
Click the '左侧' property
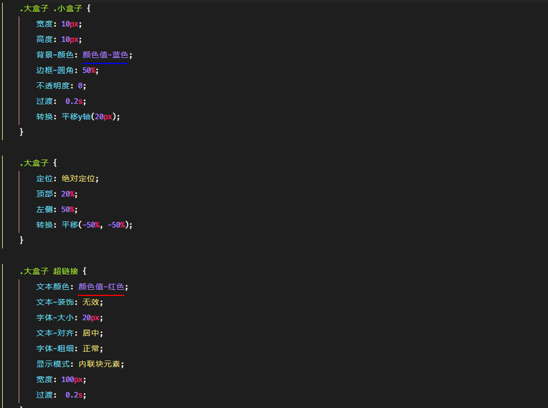[44, 209]
